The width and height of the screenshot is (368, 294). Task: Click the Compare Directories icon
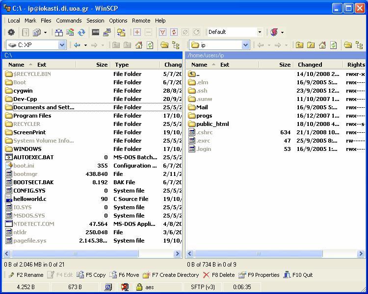point(59,32)
